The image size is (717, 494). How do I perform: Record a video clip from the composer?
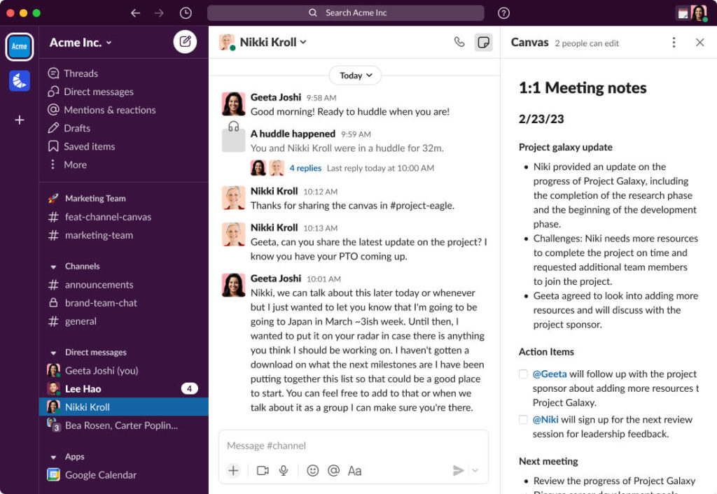pos(263,470)
